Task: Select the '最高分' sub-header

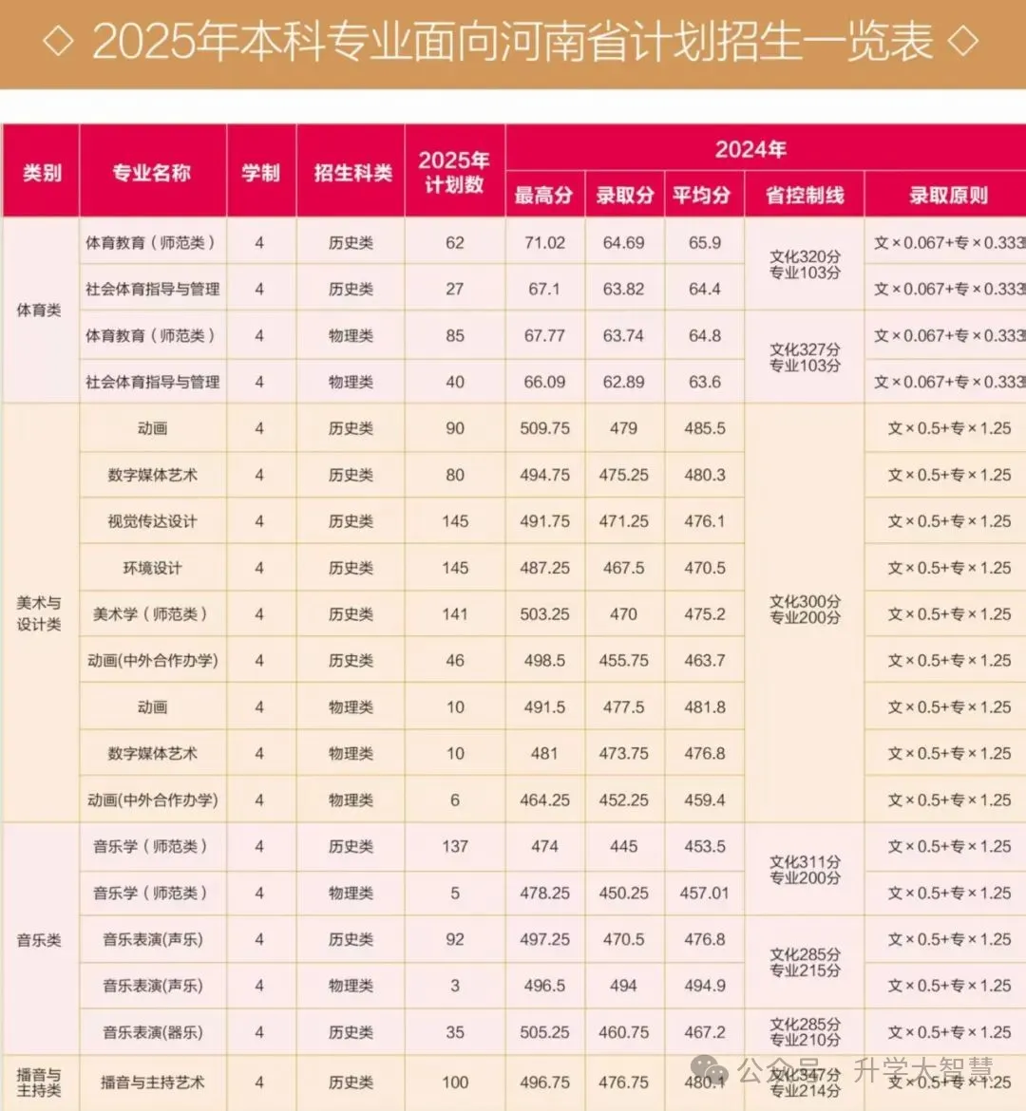Action: [543, 195]
